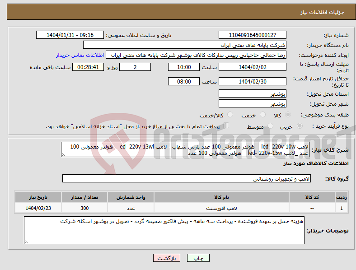Click the کد کالا column header

(x=312, y=197)
